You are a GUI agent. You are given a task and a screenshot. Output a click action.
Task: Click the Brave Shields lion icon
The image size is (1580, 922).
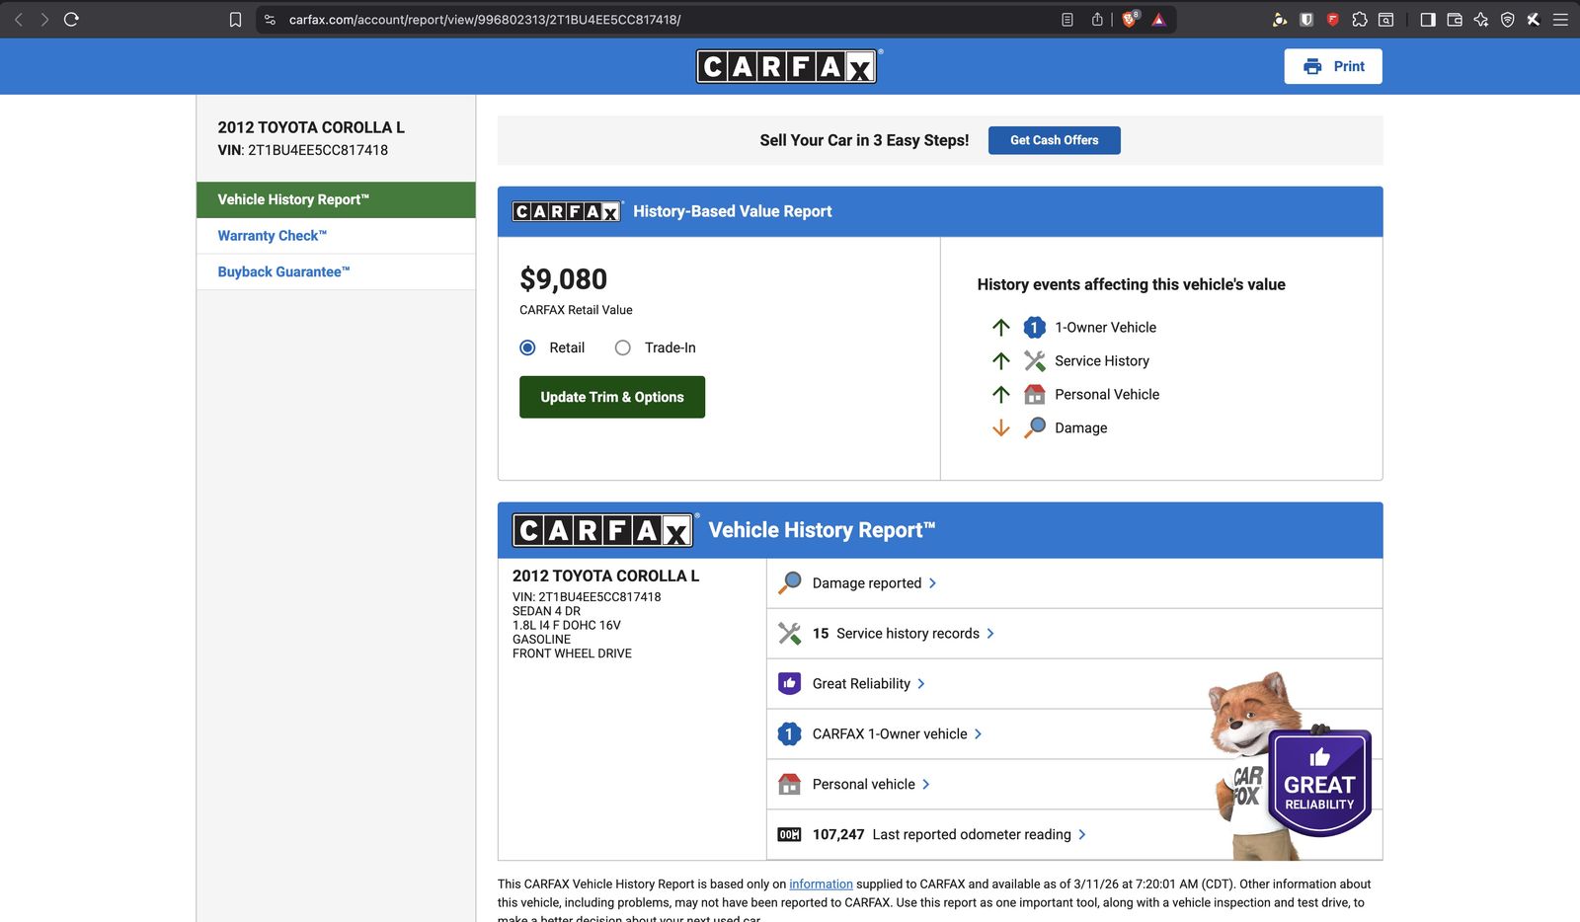(1130, 20)
